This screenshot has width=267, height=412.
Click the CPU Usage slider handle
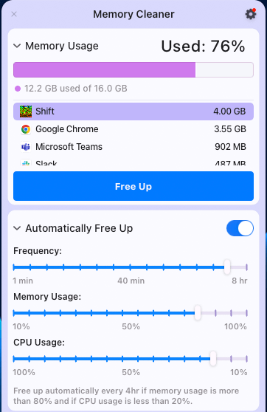(x=213, y=358)
